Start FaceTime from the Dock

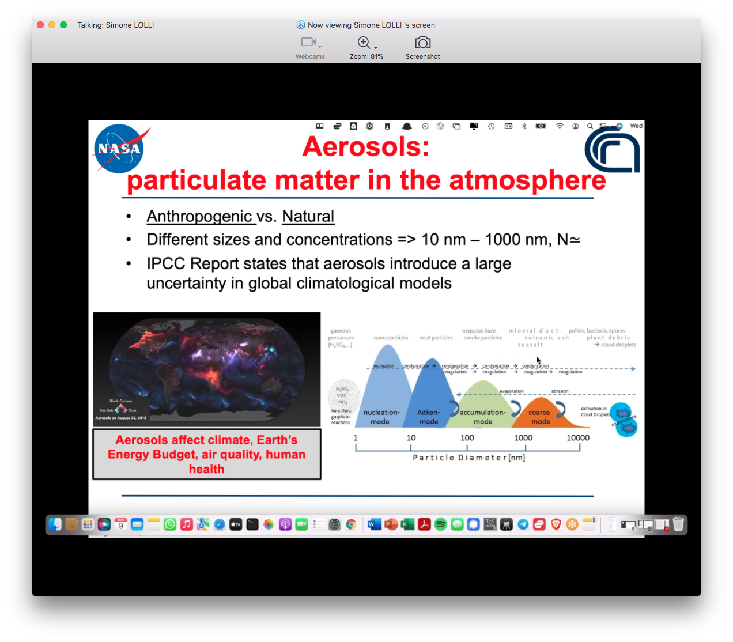(302, 524)
